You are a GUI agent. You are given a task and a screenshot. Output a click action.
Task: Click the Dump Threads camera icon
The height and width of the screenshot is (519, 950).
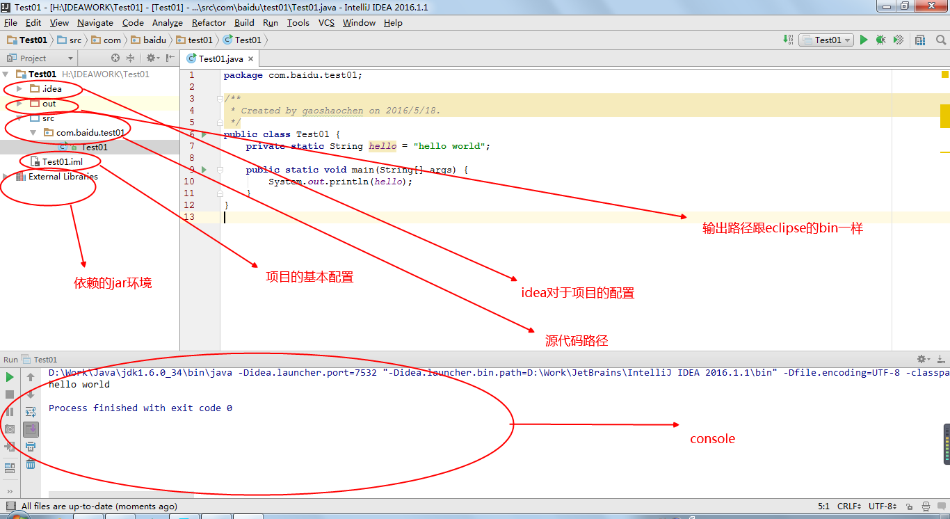click(x=10, y=429)
